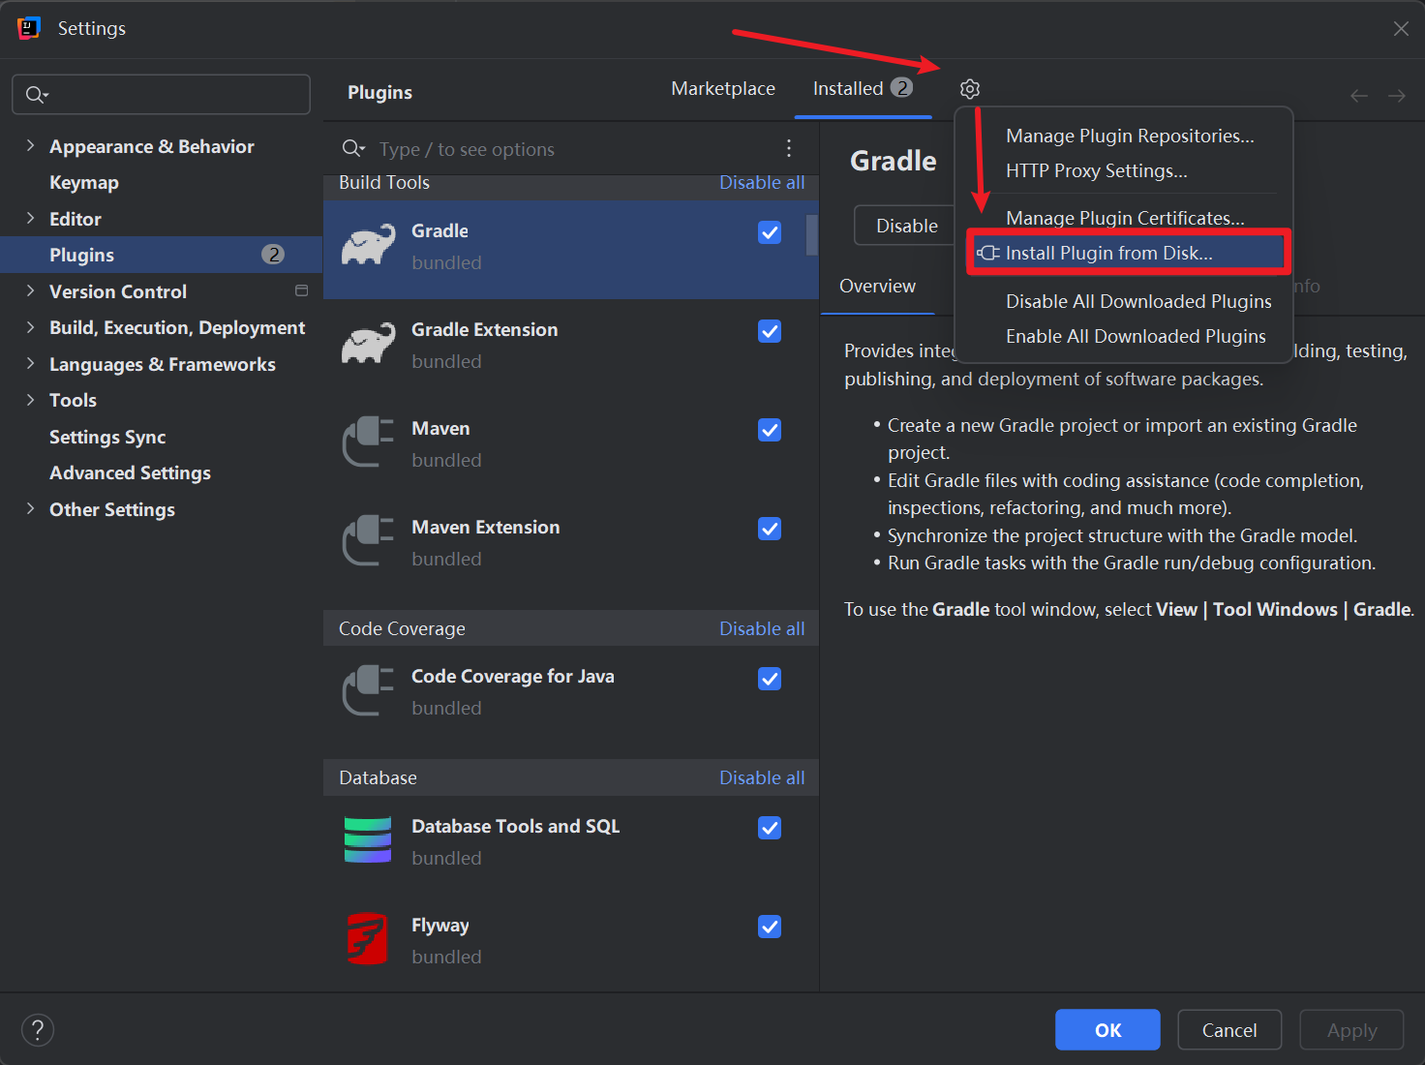Click the Installed tab count badge

pos(901,88)
